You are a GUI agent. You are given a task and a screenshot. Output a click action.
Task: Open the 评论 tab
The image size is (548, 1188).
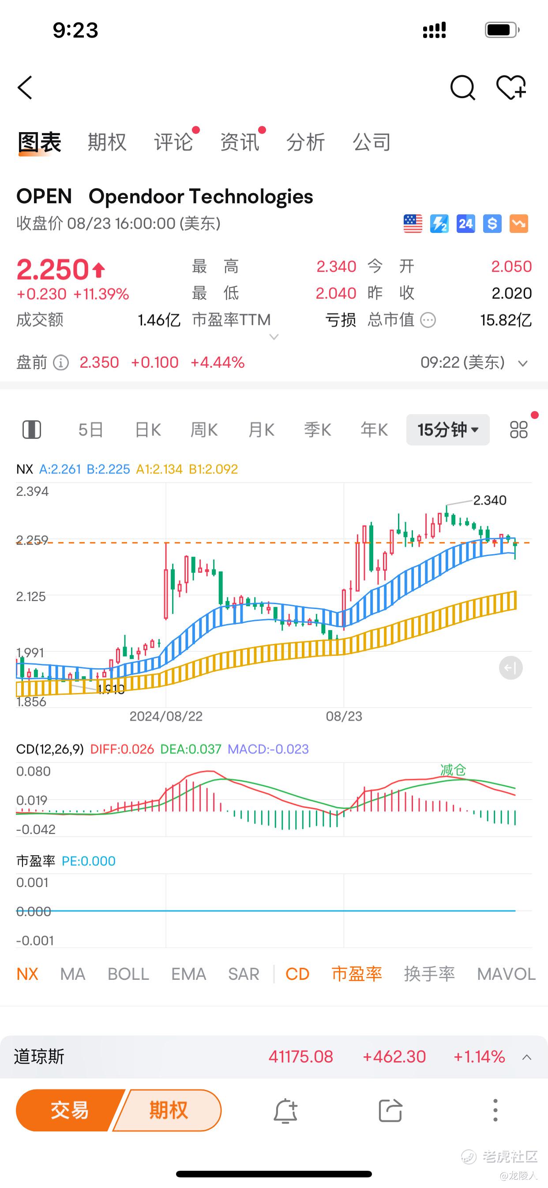[173, 142]
